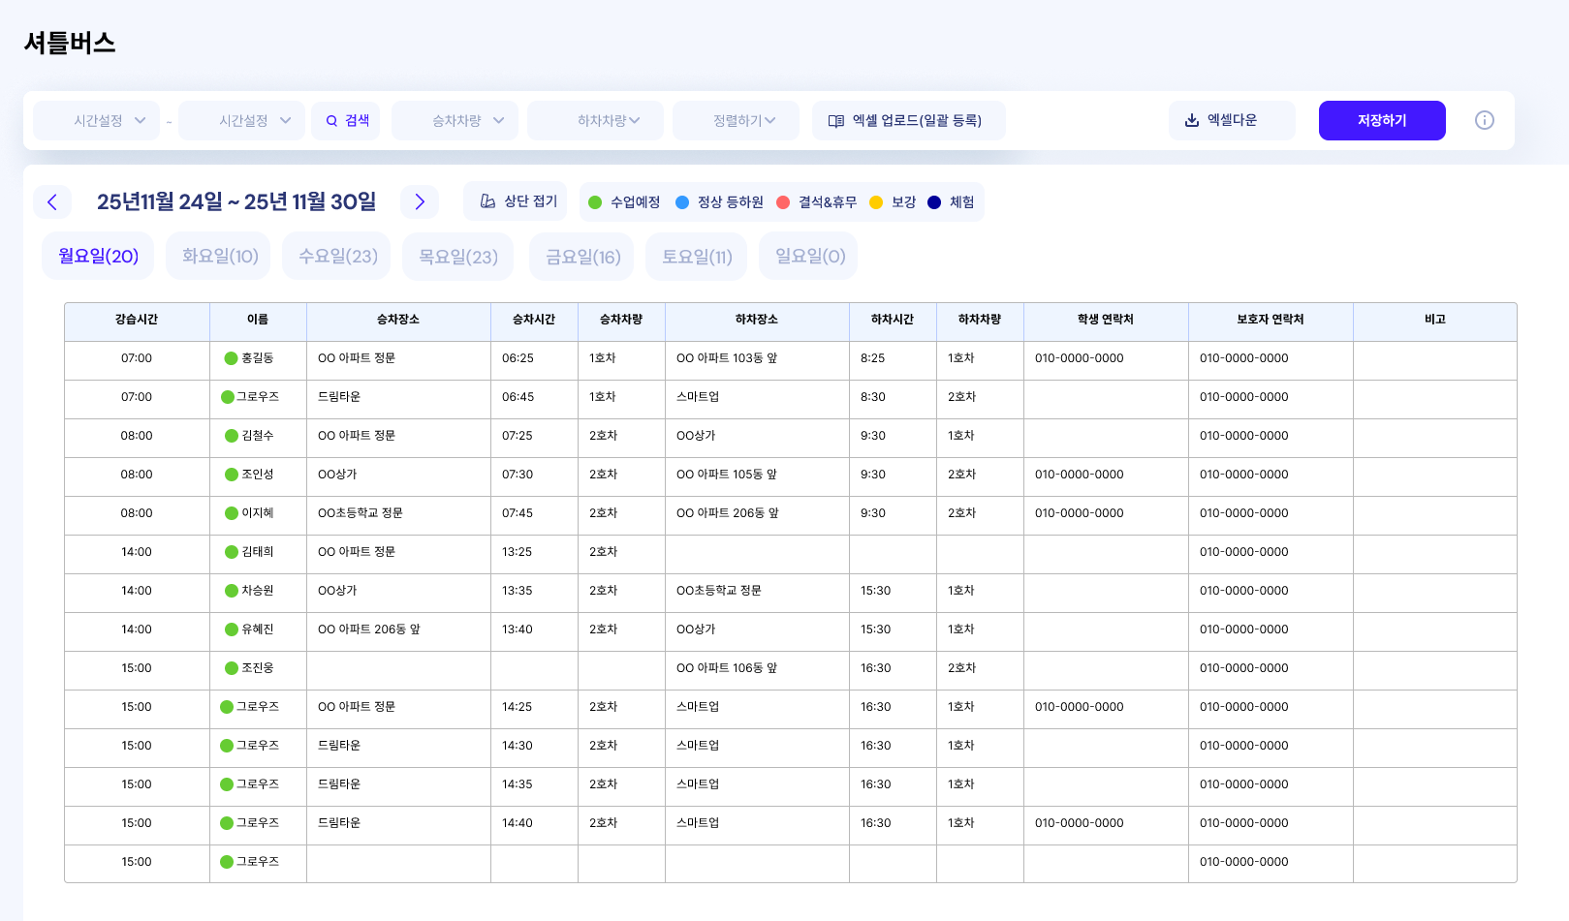Click the green status dot for 유혜진

231,629
